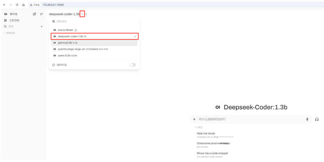Screen dimensions: 324x162
Task: Click the 建议 suggestions label
Action: pos(200,127)
